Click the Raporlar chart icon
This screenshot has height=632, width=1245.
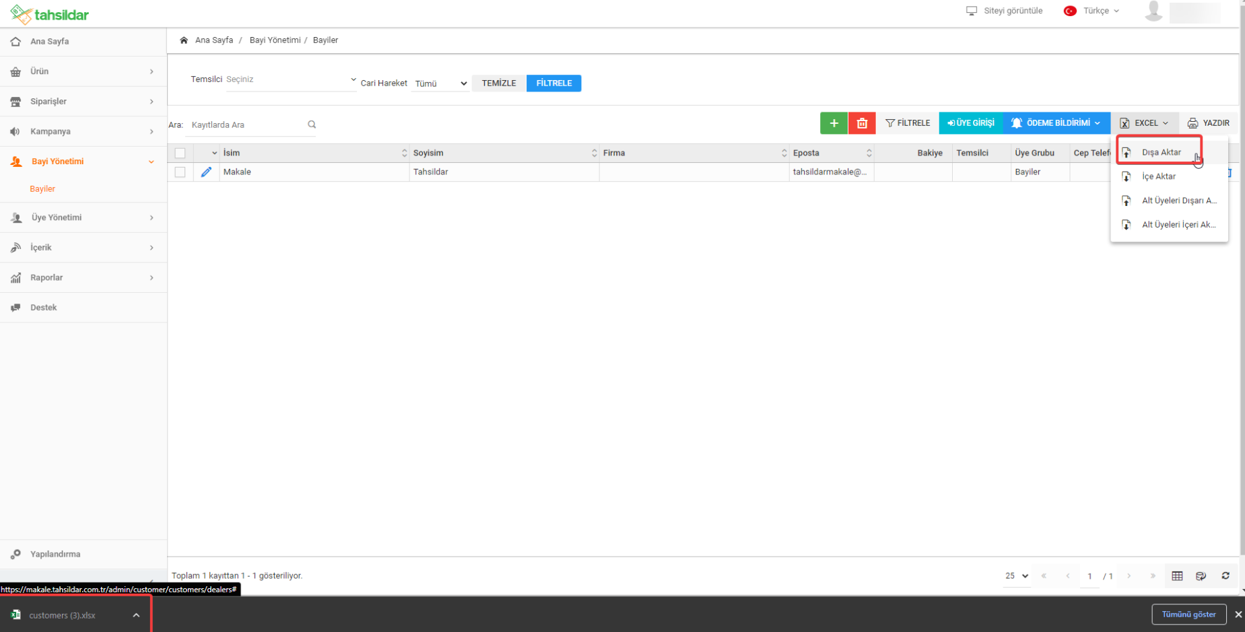pyautogui.click(x=15, y=277)
